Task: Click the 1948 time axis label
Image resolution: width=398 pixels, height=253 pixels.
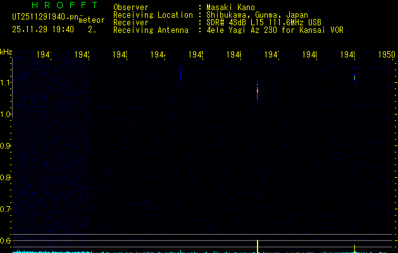Action: [x=309, y=54]
